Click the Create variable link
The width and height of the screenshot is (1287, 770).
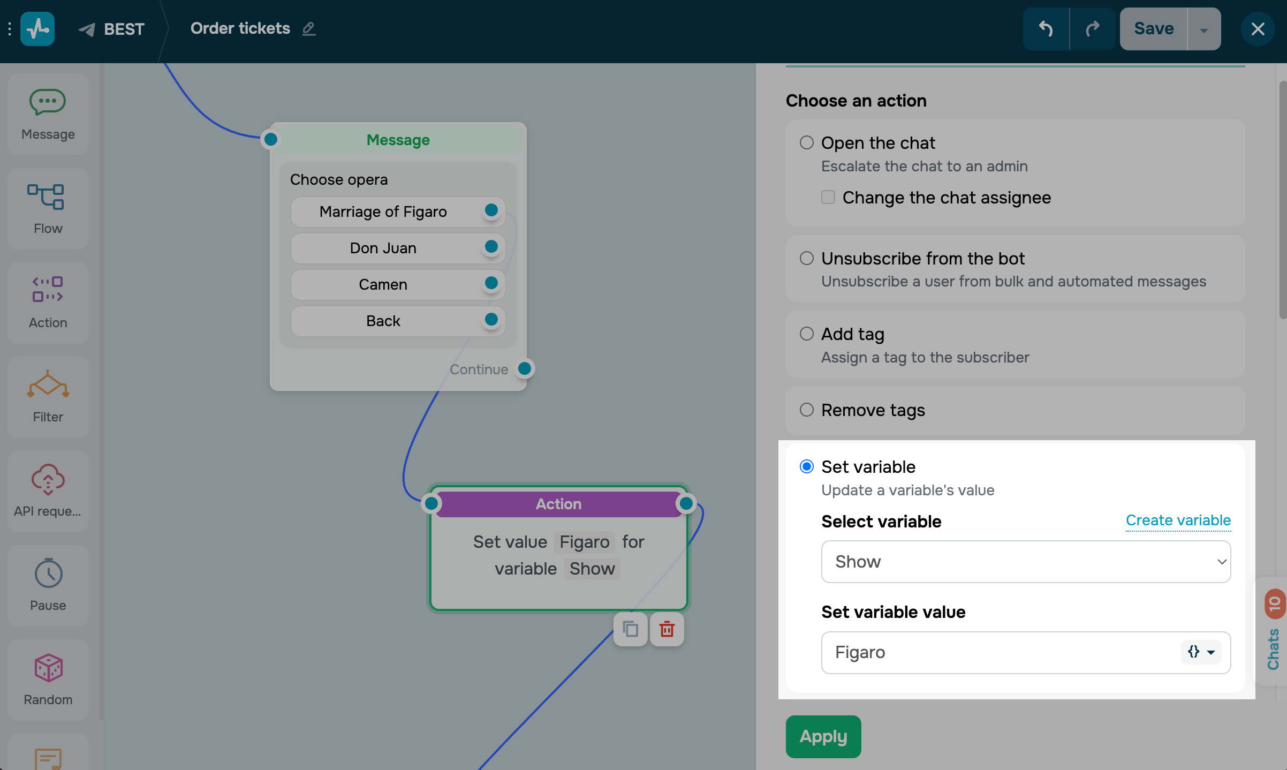click(x=1178, y=520)
